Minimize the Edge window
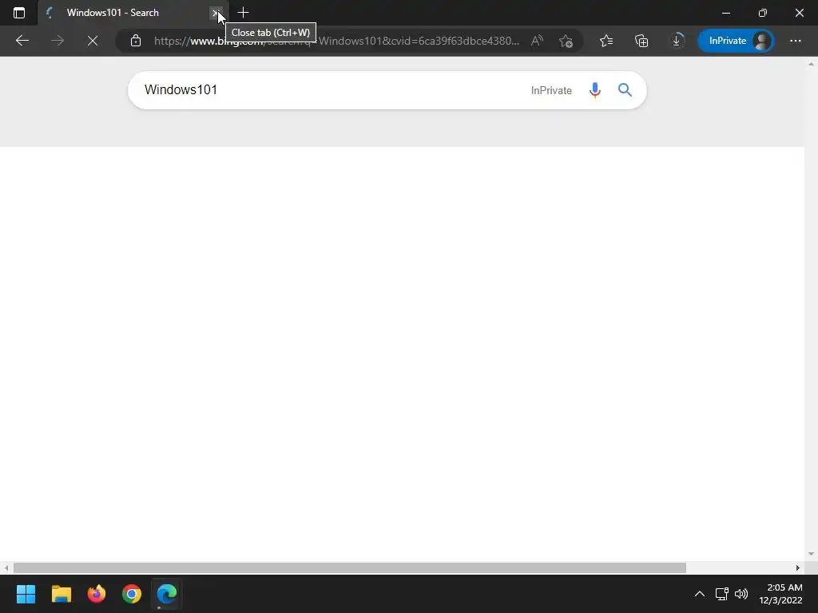818x613 pixels. (x=725, y=13)
